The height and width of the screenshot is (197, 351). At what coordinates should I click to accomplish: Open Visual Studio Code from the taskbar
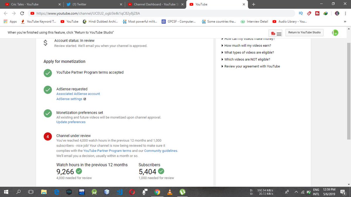[120, 192]
